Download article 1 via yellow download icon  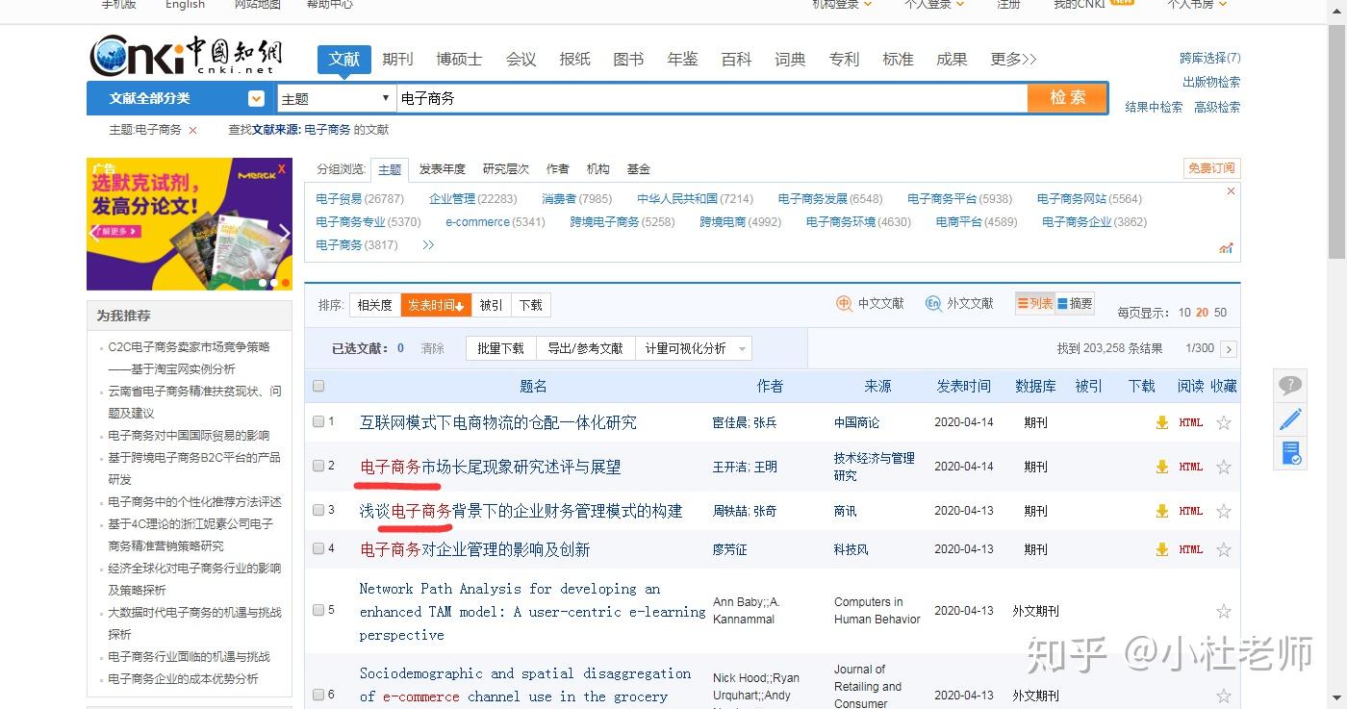coord(1162,422)
